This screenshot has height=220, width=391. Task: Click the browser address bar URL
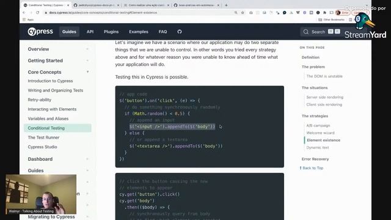(103, 12)
